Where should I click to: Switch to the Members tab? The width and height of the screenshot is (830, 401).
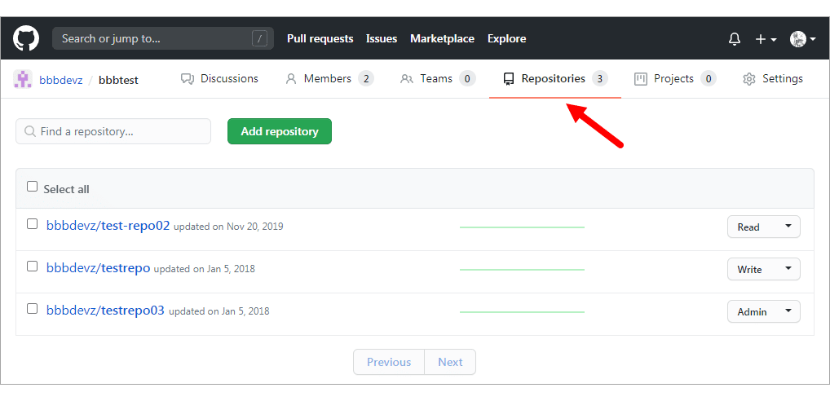pyautogui.click(x=329, y=79)
